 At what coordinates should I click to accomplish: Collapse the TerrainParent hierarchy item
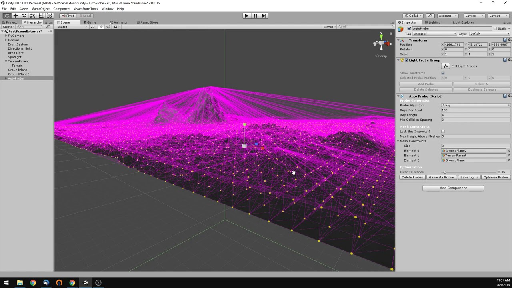pyautogui.click(x=6, y=62)
